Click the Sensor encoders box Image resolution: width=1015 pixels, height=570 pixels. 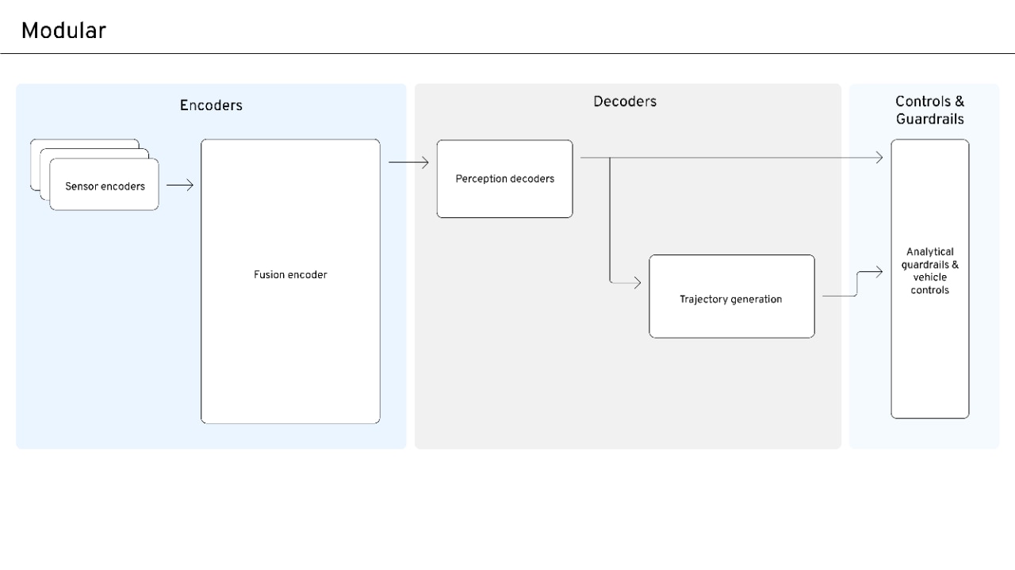tap(104, 186)
